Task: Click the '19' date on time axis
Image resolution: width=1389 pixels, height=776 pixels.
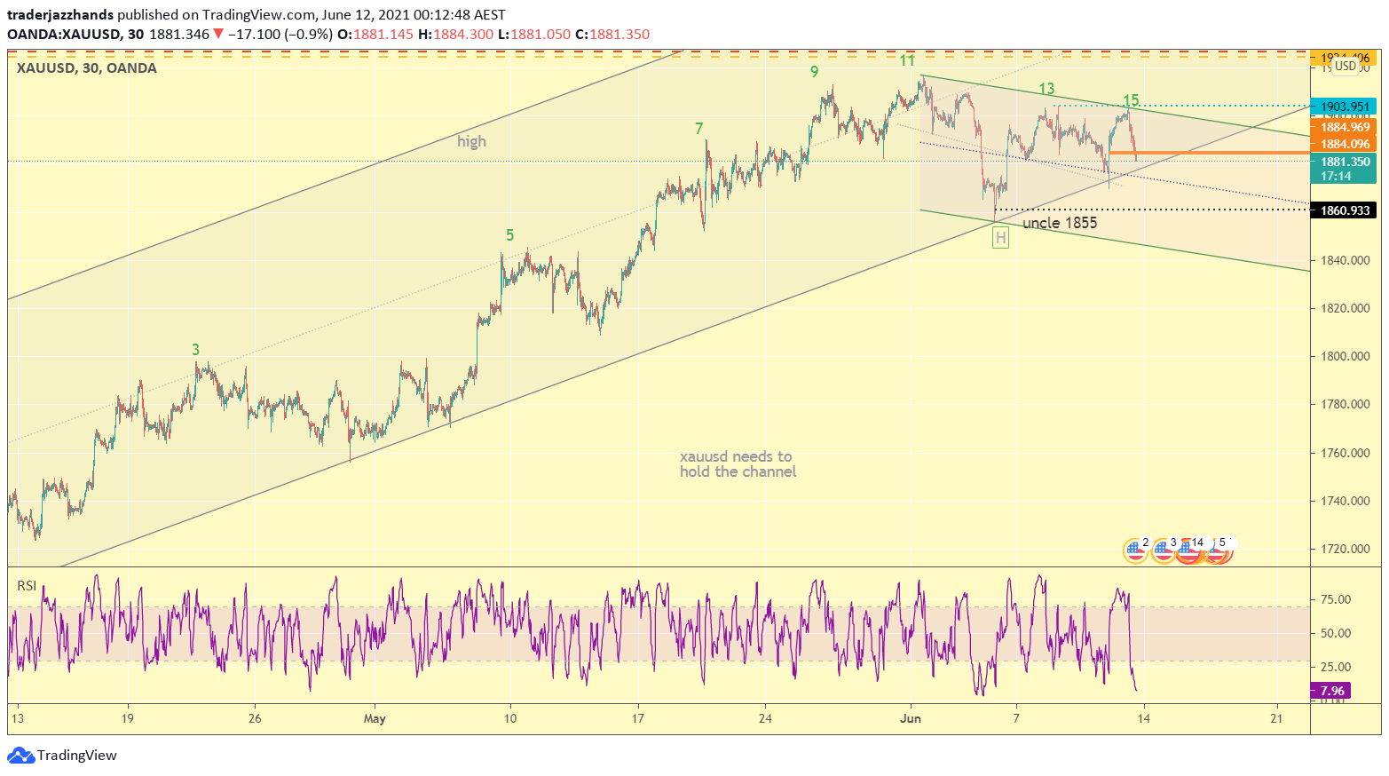Action: pyautogui.click(x=127, y=718)
